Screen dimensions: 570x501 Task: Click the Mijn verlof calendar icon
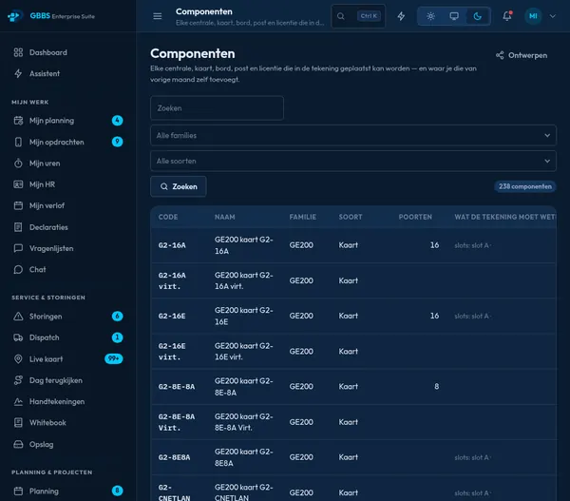(x=18, y=205)
